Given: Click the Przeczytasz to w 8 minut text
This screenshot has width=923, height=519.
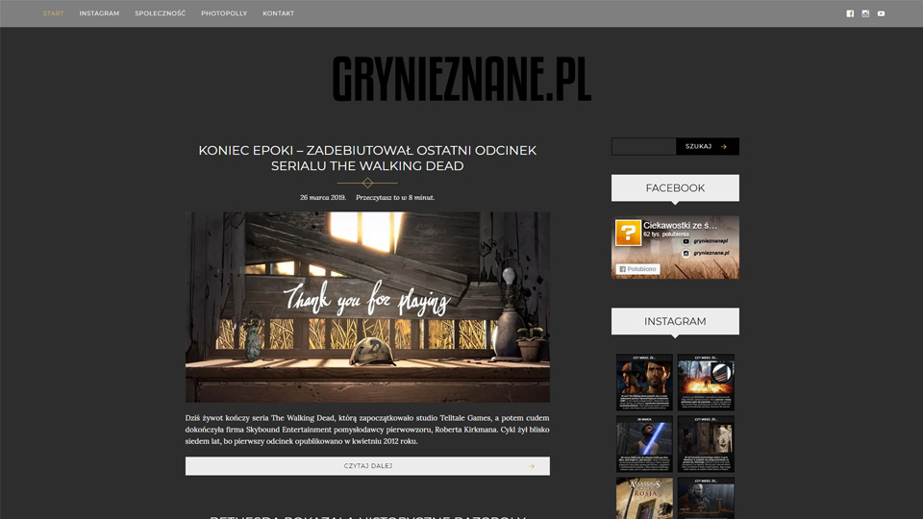Looking at the screenshot, I should point(395,198).
